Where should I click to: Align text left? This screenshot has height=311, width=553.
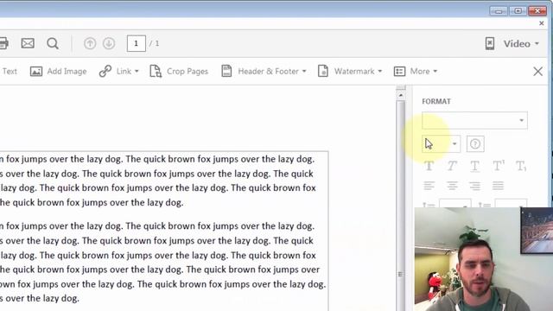[429, 186]
